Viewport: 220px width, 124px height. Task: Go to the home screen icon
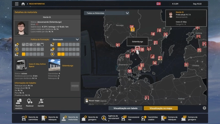tap(23, 4)
